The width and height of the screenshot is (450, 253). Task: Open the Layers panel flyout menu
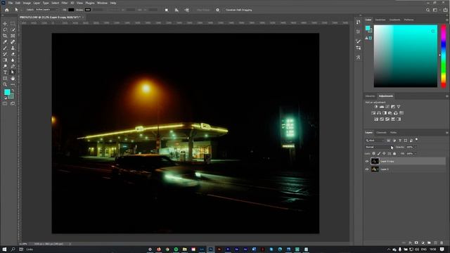tap(447, 133)
